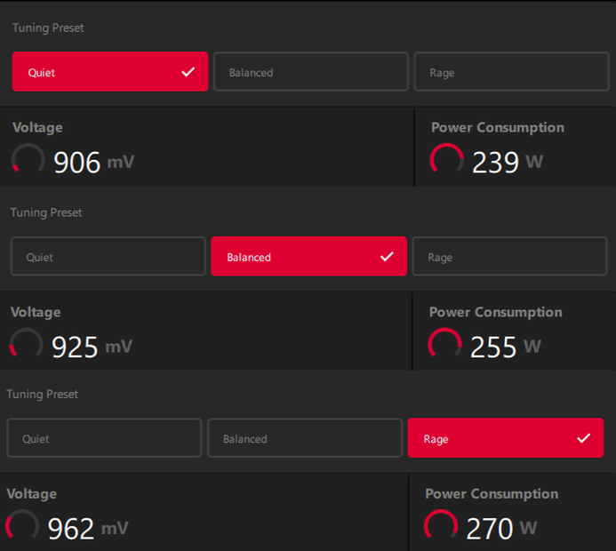Choose Balanced in the row where Quiet is active
This screenshot has height=551, width=616.
311,71
